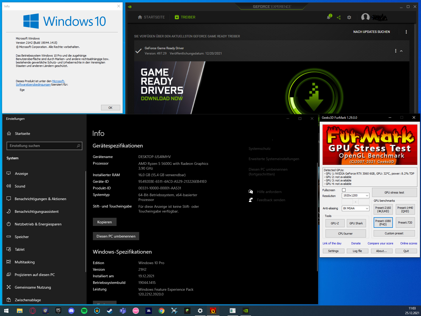Open Erweiterte Systemeinstellungen link
The image size is (421, 316).
click(x=274, y=159)
